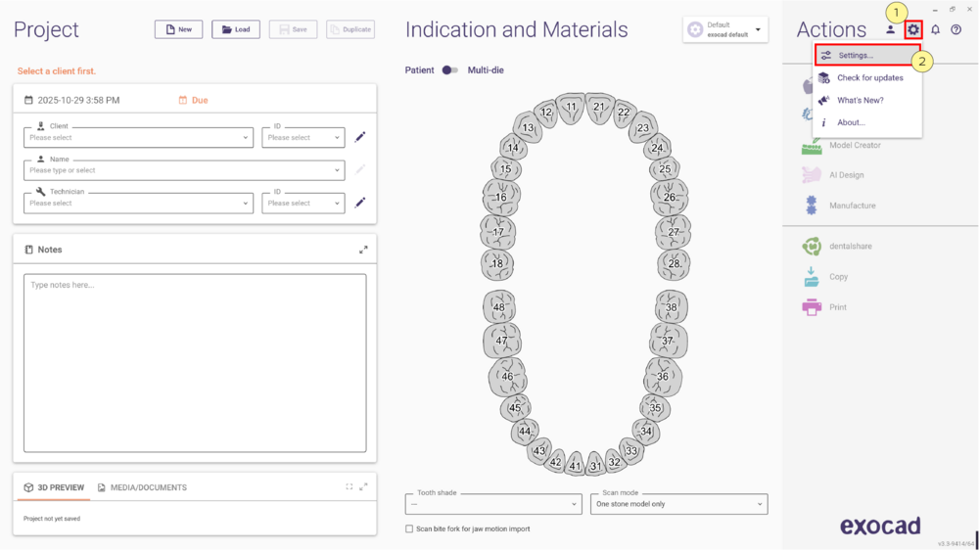Click the Copy action icon
The width and height of the screenshot is (979, 551).
pos(811,276)
